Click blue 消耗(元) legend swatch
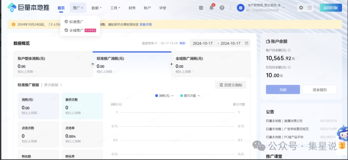348x160 pixels. coord(157,96)
